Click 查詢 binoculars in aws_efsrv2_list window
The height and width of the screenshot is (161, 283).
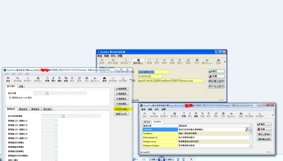(241, 115)
